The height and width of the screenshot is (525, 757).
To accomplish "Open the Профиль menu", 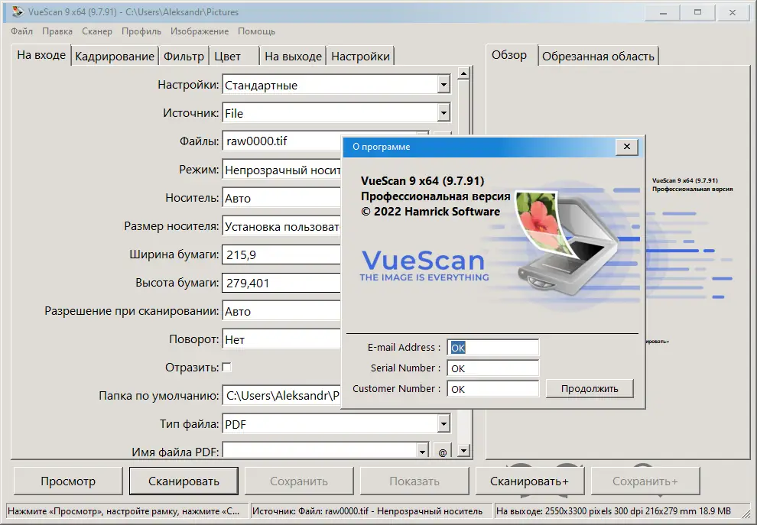I will point(141,31).
